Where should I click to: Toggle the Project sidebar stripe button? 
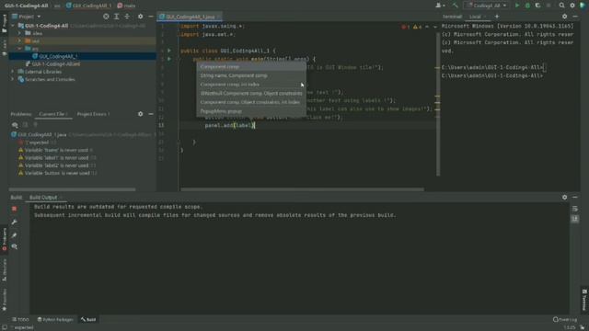tap(4, 23)
